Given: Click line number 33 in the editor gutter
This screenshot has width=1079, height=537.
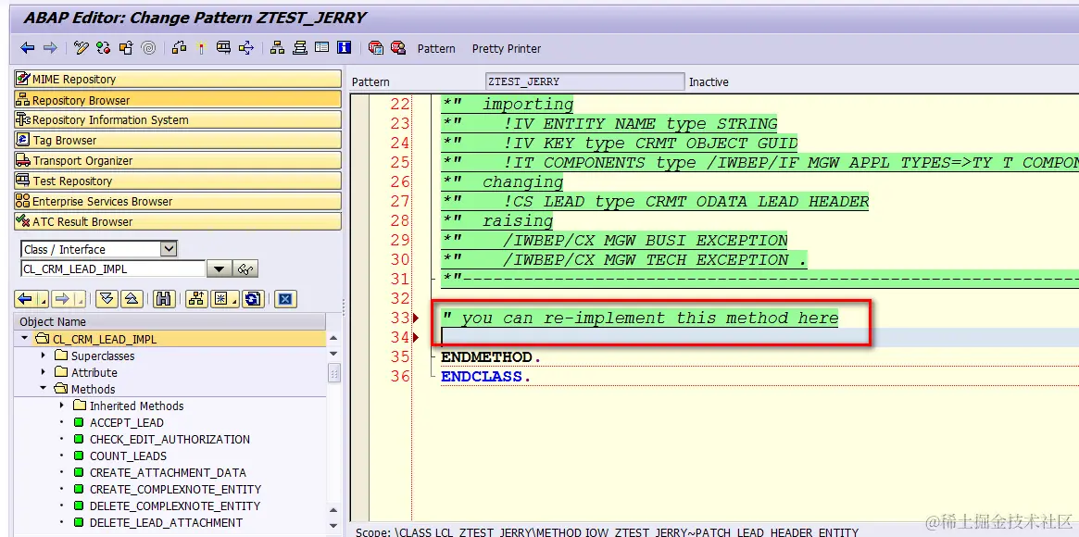Looking at the screenshot, I should pyautogui.click(x=400, y=318).
